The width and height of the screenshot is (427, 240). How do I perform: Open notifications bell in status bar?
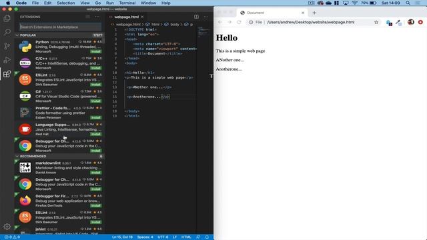click(207, 237)
